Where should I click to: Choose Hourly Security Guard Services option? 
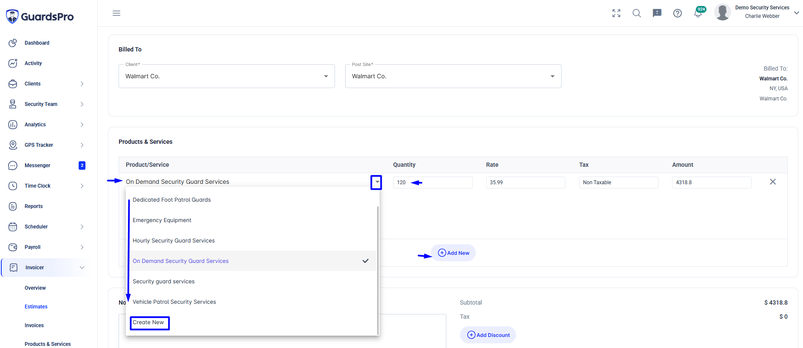[x=251, y=240]
